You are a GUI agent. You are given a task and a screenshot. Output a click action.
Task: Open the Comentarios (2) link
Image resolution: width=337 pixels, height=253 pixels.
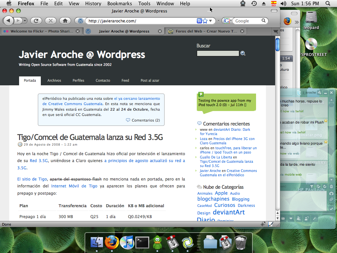pyautogui.click(x=145, y=120)
